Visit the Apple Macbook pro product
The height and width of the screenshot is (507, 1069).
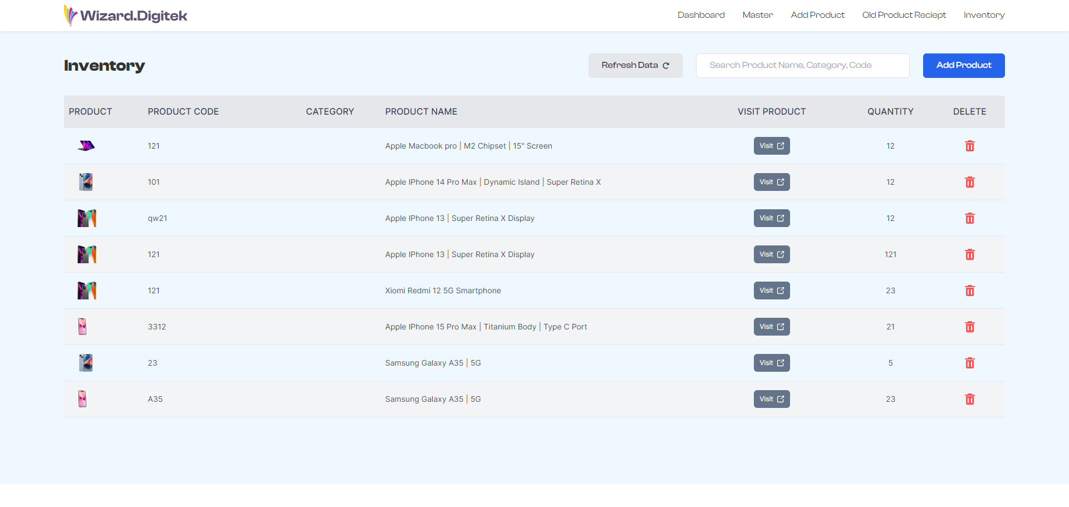pos(771,146)
